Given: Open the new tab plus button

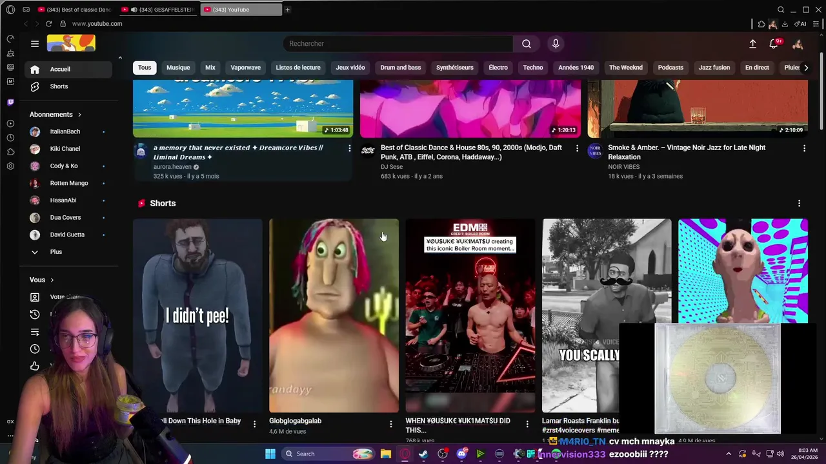Looking at the screenshot, I should click(287, 10).
